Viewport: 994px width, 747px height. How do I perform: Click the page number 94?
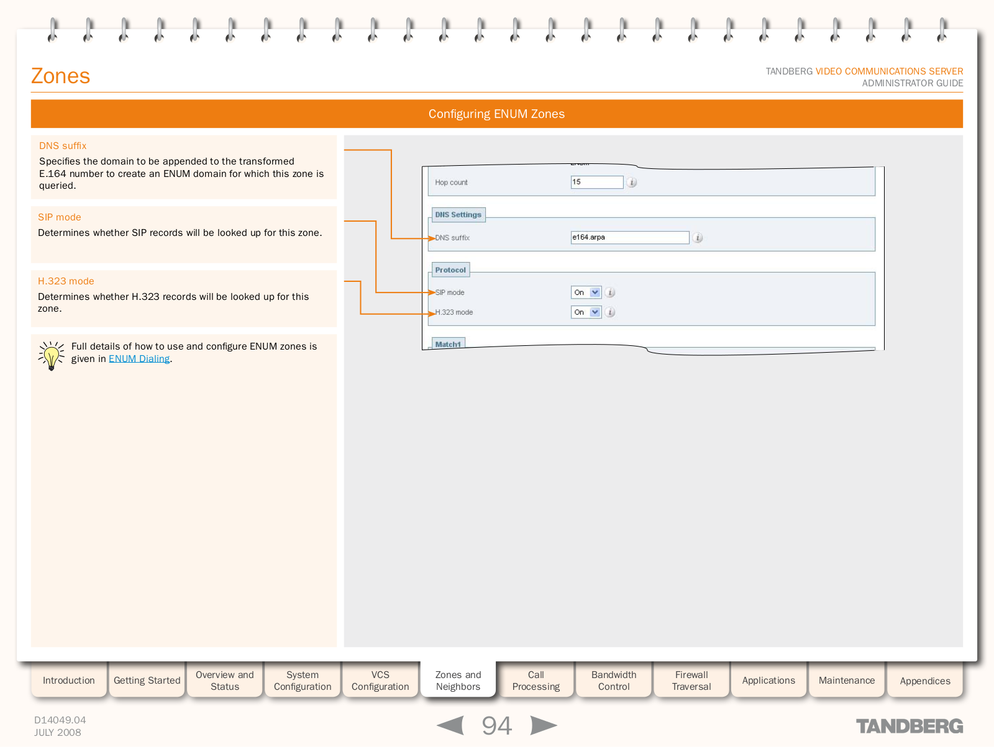pos(497,725)
